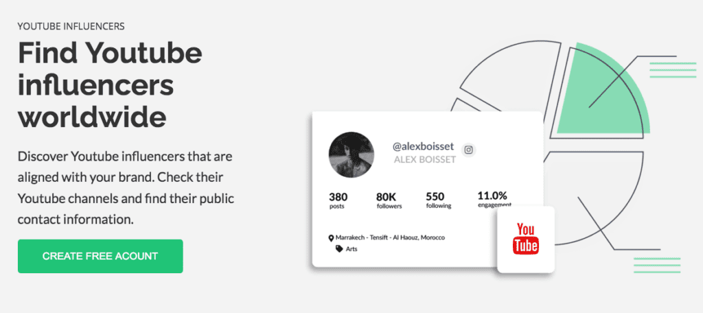This screenshot has height=313, width=703.
Task: Click the location pin icon
Action: (331, 237)
